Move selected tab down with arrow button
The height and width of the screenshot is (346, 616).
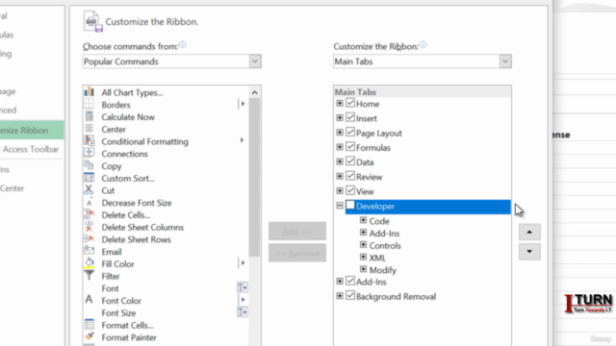529,252
